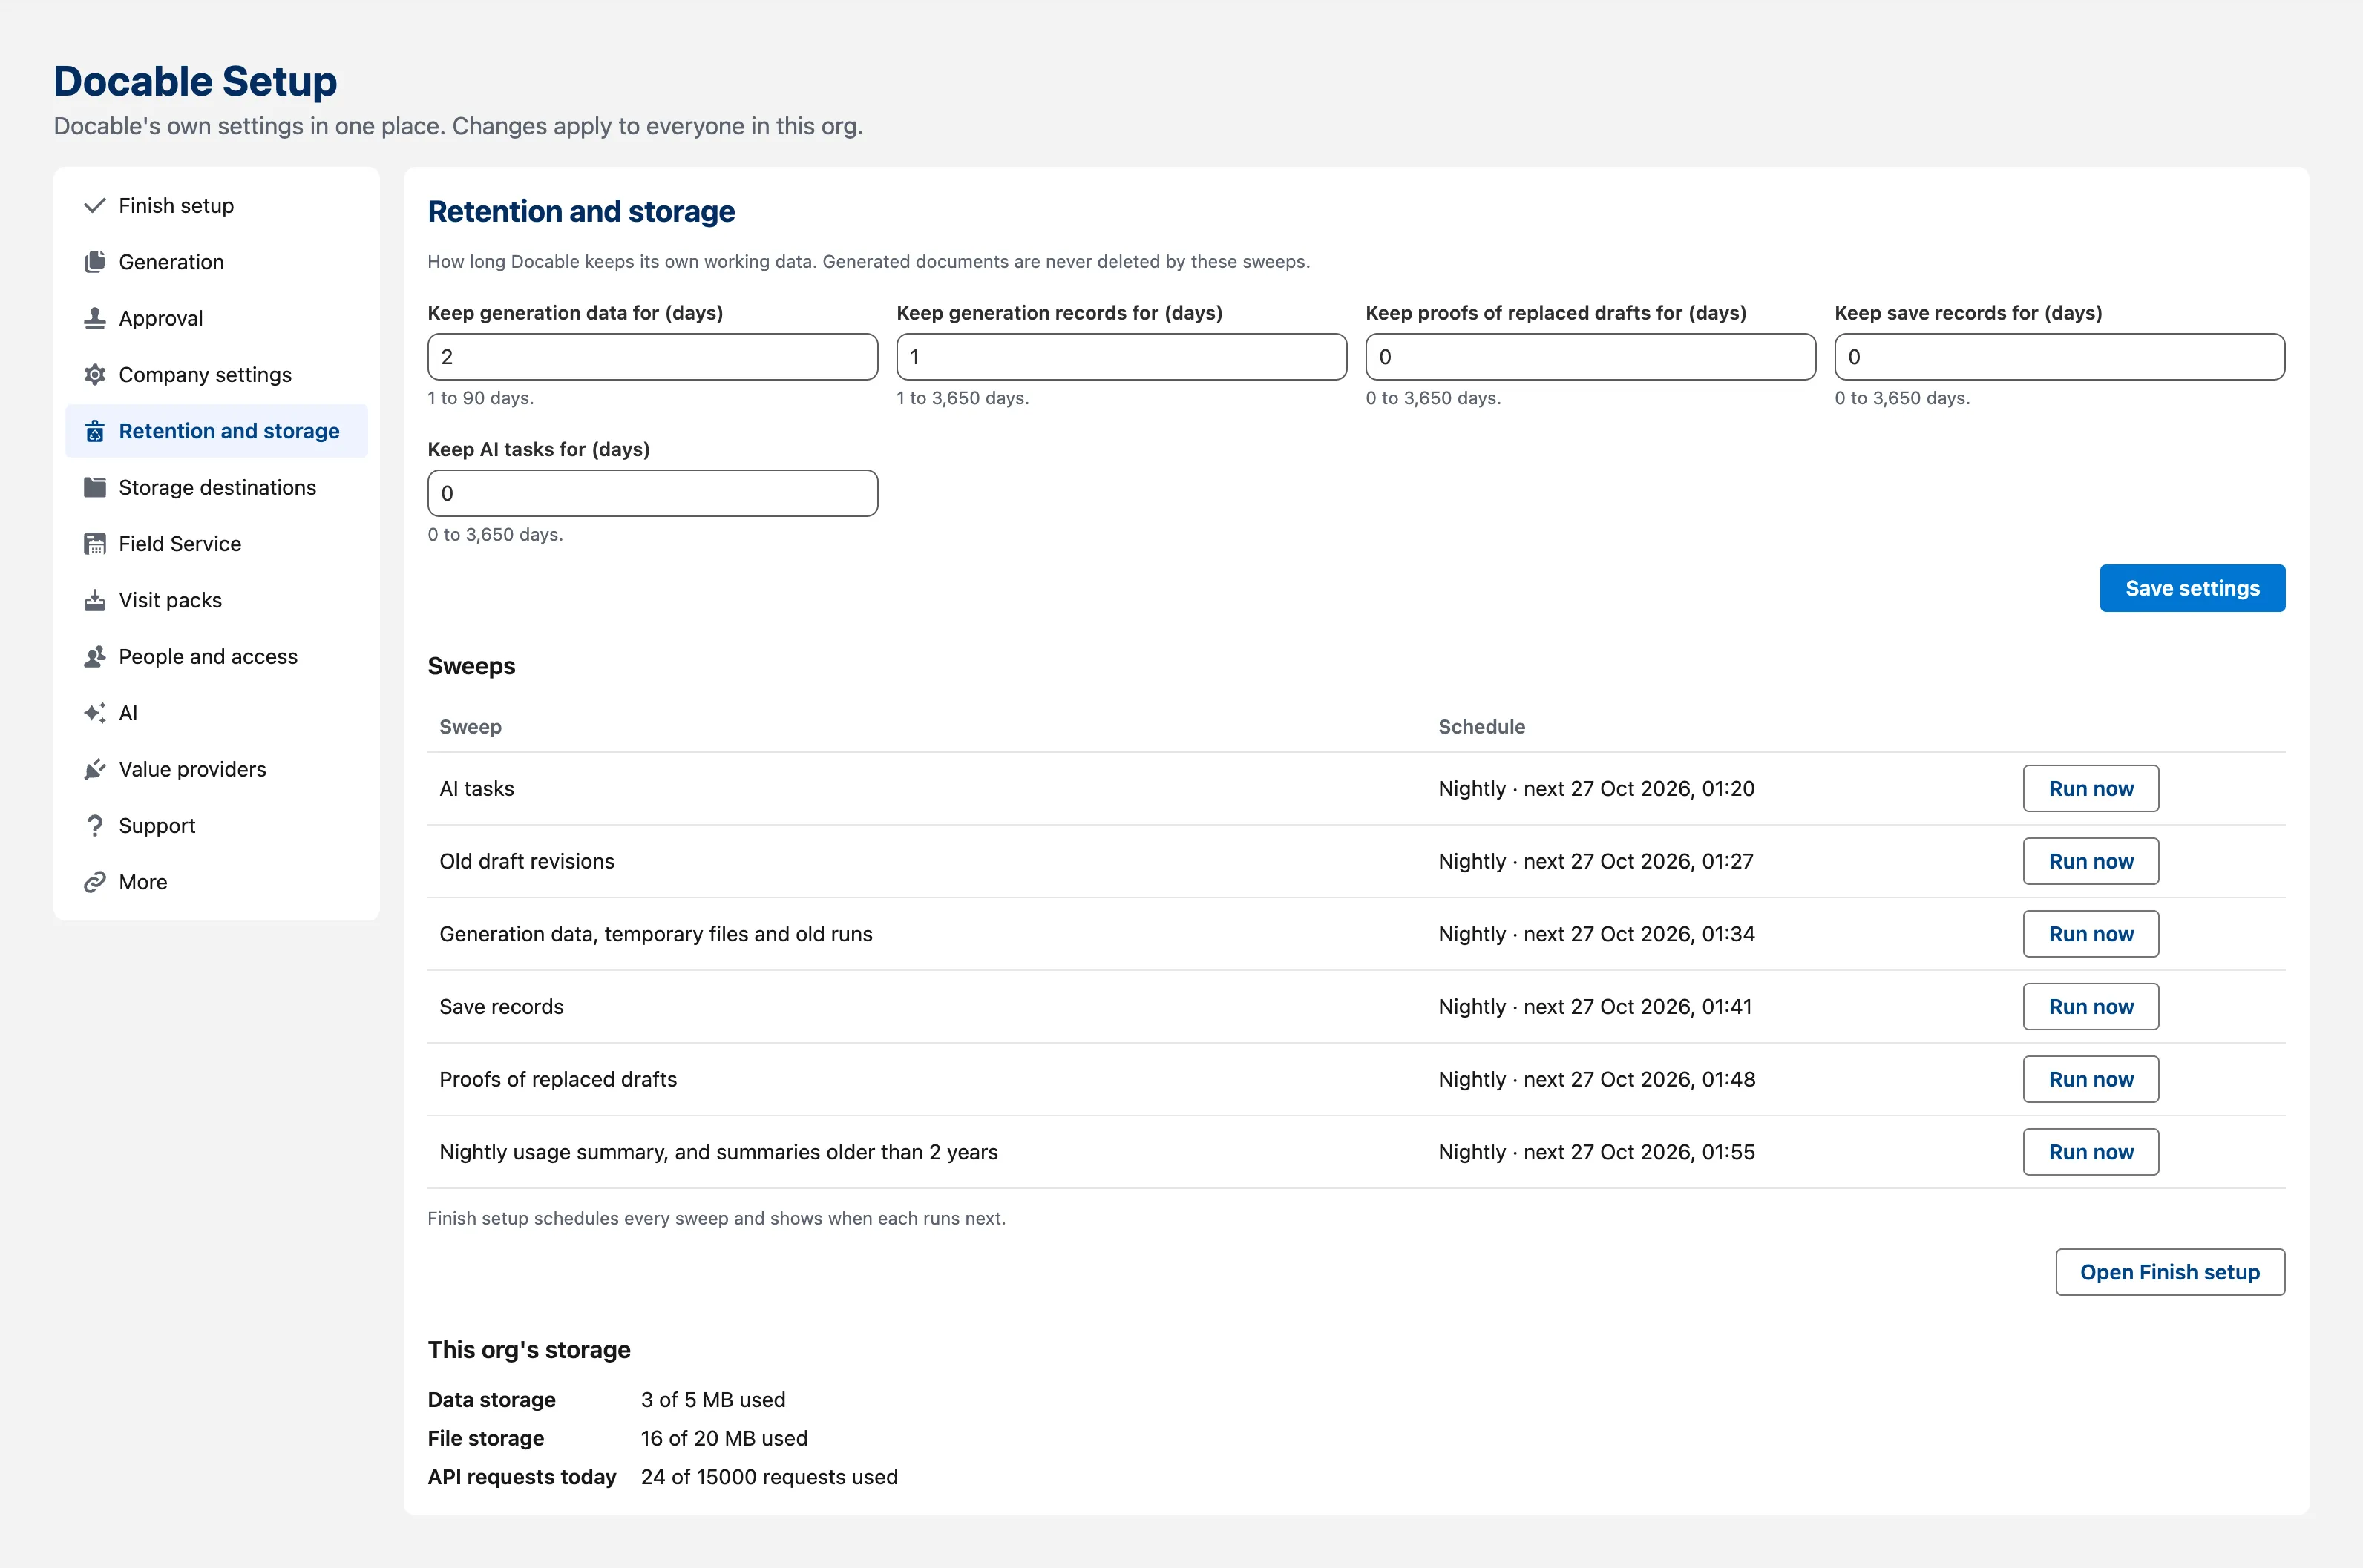Run the Generation data sweep now
The height and width of the screenshot is (1568, 2363).
tap(2091, 934)
